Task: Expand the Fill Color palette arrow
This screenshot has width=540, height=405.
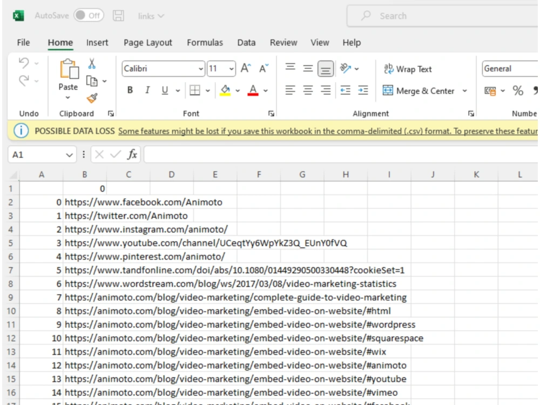Action: click(x=238, y=91)
